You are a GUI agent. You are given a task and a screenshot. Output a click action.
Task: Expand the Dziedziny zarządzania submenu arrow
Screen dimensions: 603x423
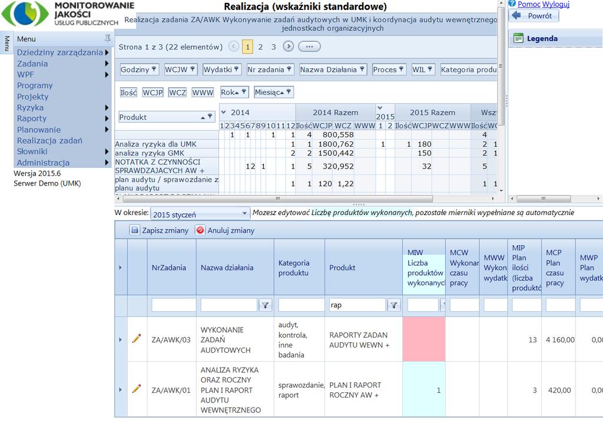[107, 52]
